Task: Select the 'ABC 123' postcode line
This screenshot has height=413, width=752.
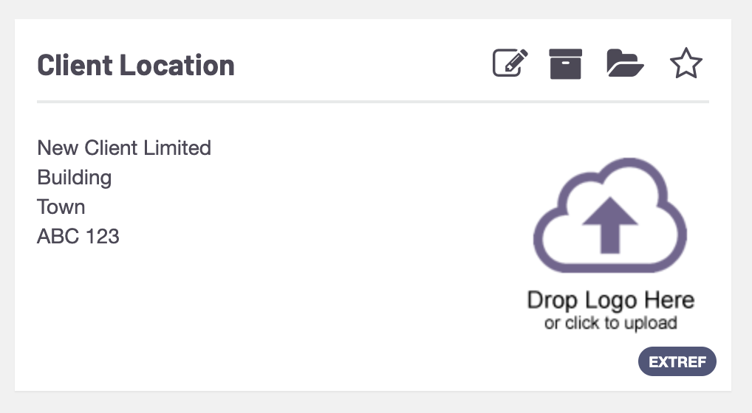Action: coord(78,237)
